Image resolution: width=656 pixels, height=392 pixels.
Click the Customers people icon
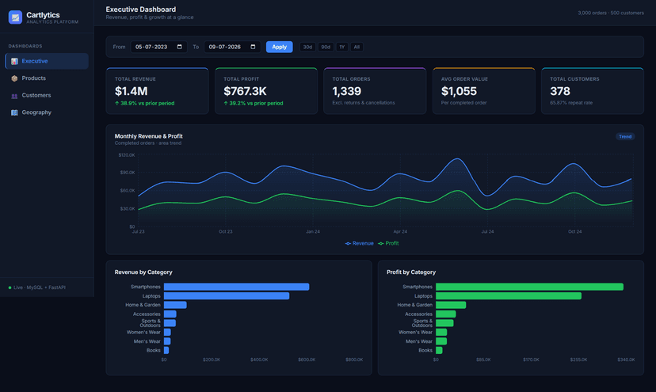point(14,95)
